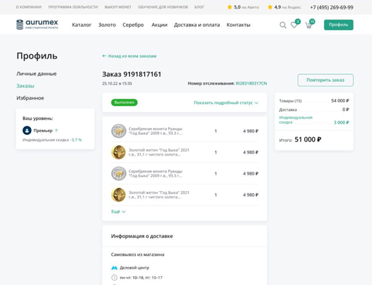Click the green Профиль button
This screenshot has width=372, height=285.
pyautogui.click(x=338, y=25)
